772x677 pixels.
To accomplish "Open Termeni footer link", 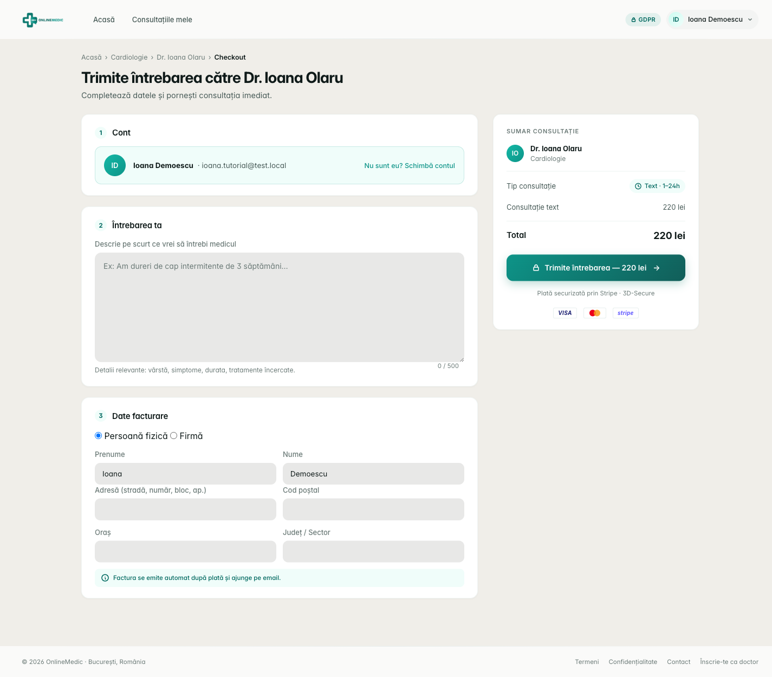I will [587, 662].
